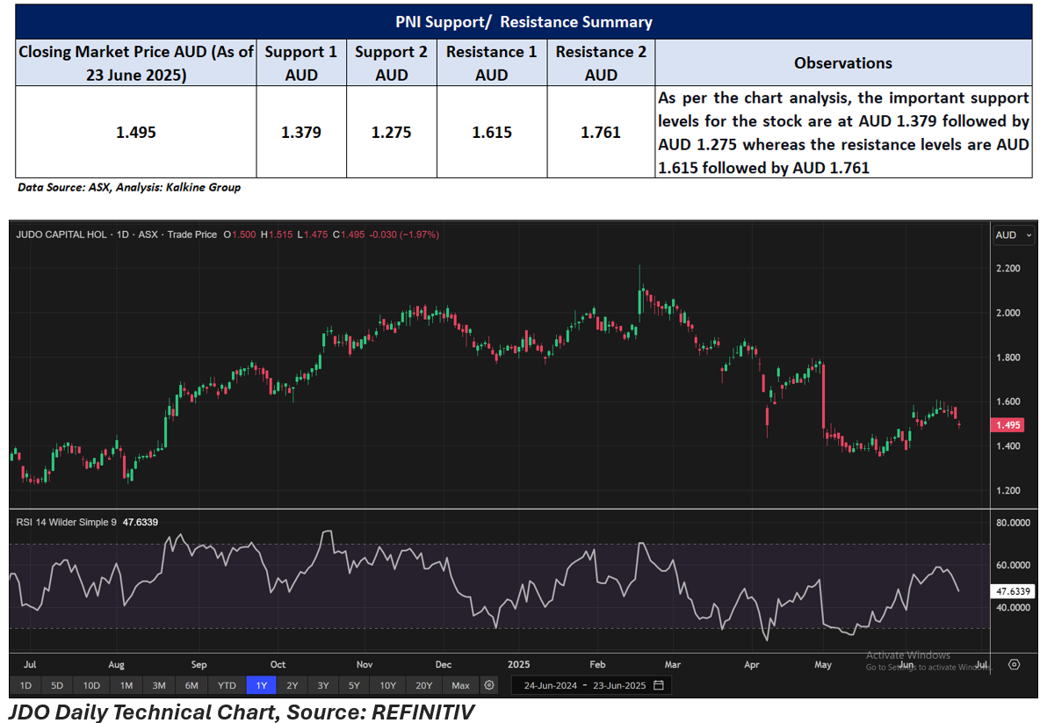The width and height of the screenshot is (1040, 723).
Task: Switch chart to 6M range
Action: [191, 685]
